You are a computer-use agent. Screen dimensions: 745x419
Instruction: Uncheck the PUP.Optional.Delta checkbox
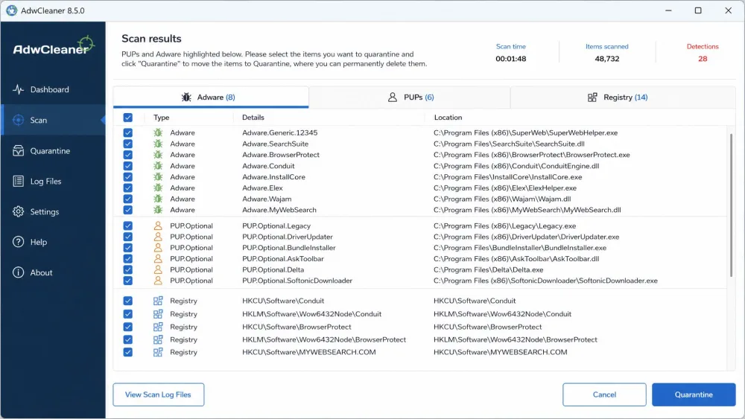128,269
